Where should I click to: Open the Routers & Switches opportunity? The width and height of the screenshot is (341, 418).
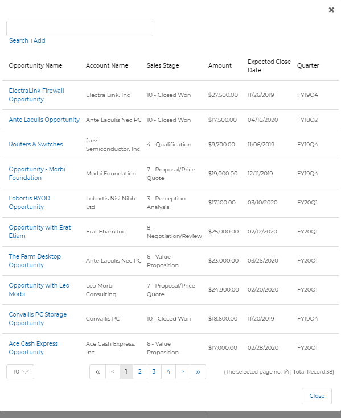(x=36, y=144)
